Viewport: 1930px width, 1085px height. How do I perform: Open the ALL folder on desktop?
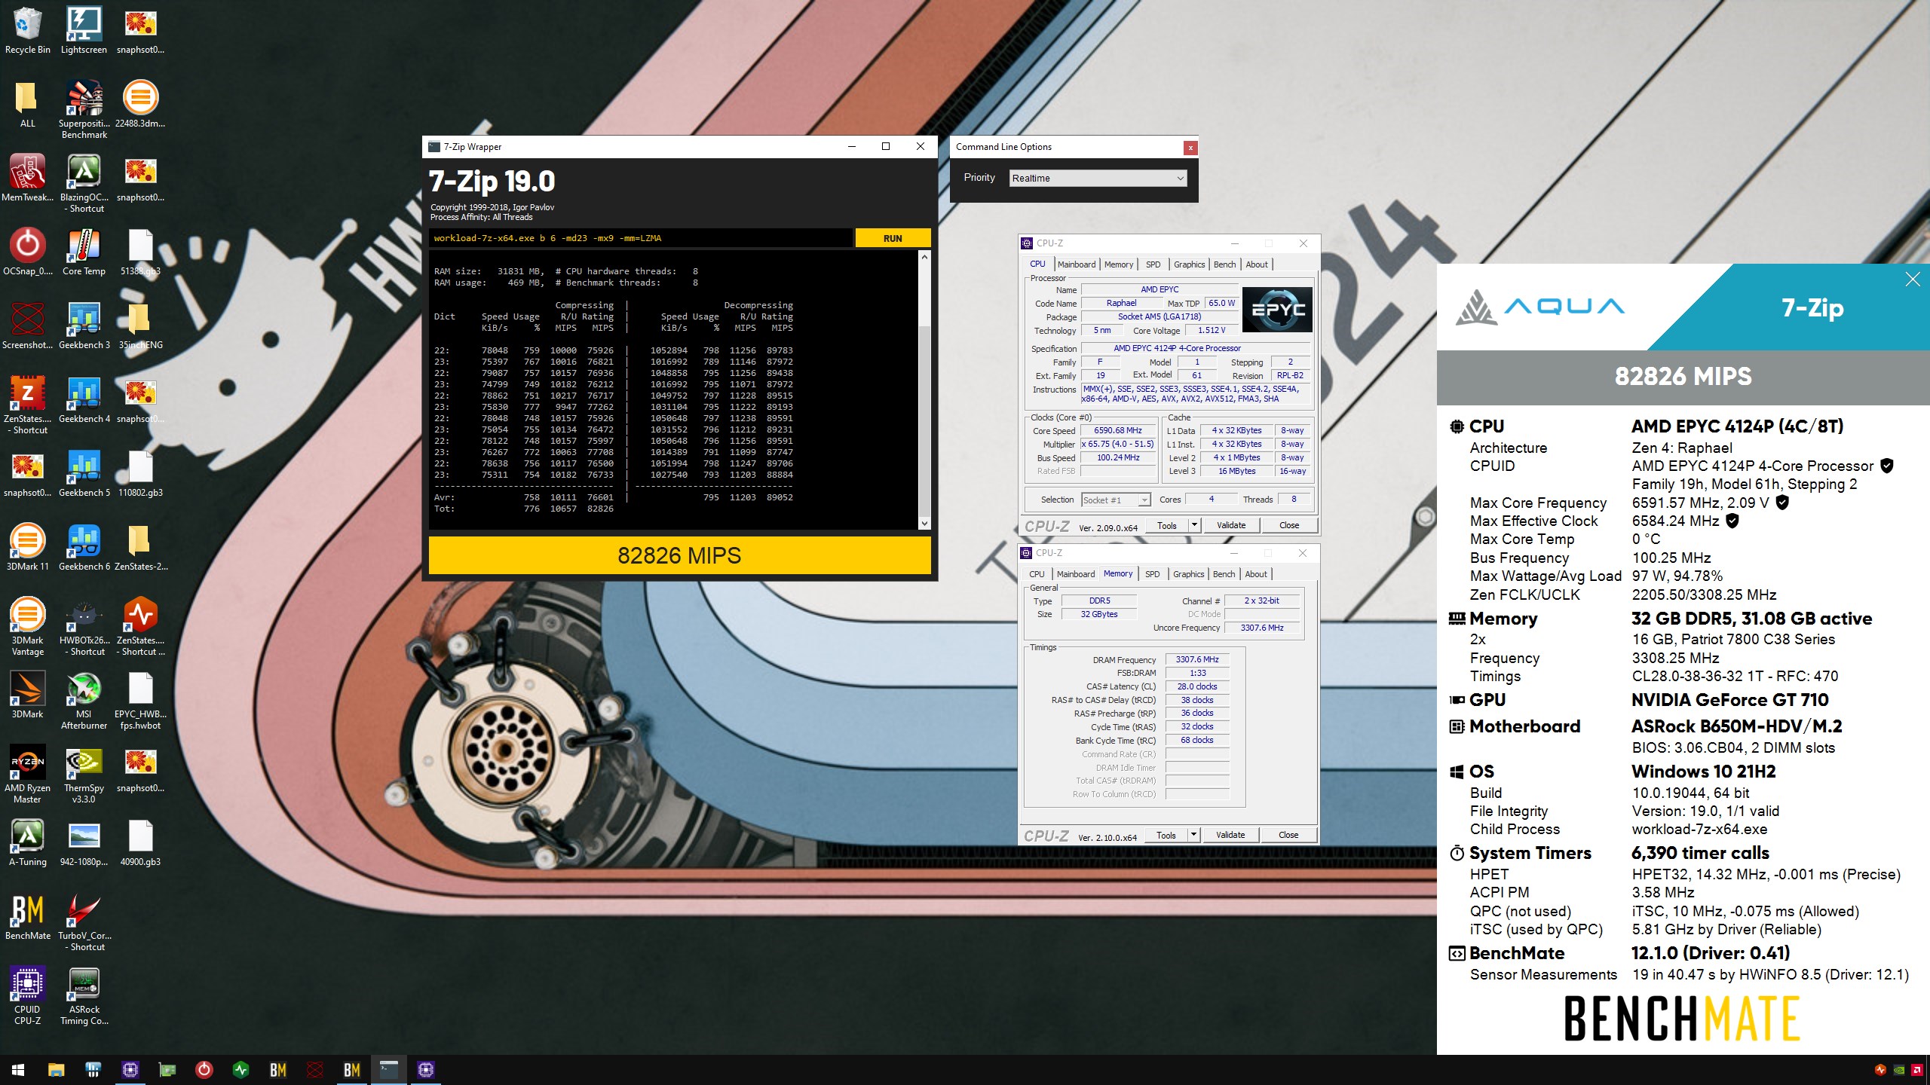[x=27, y=104]
